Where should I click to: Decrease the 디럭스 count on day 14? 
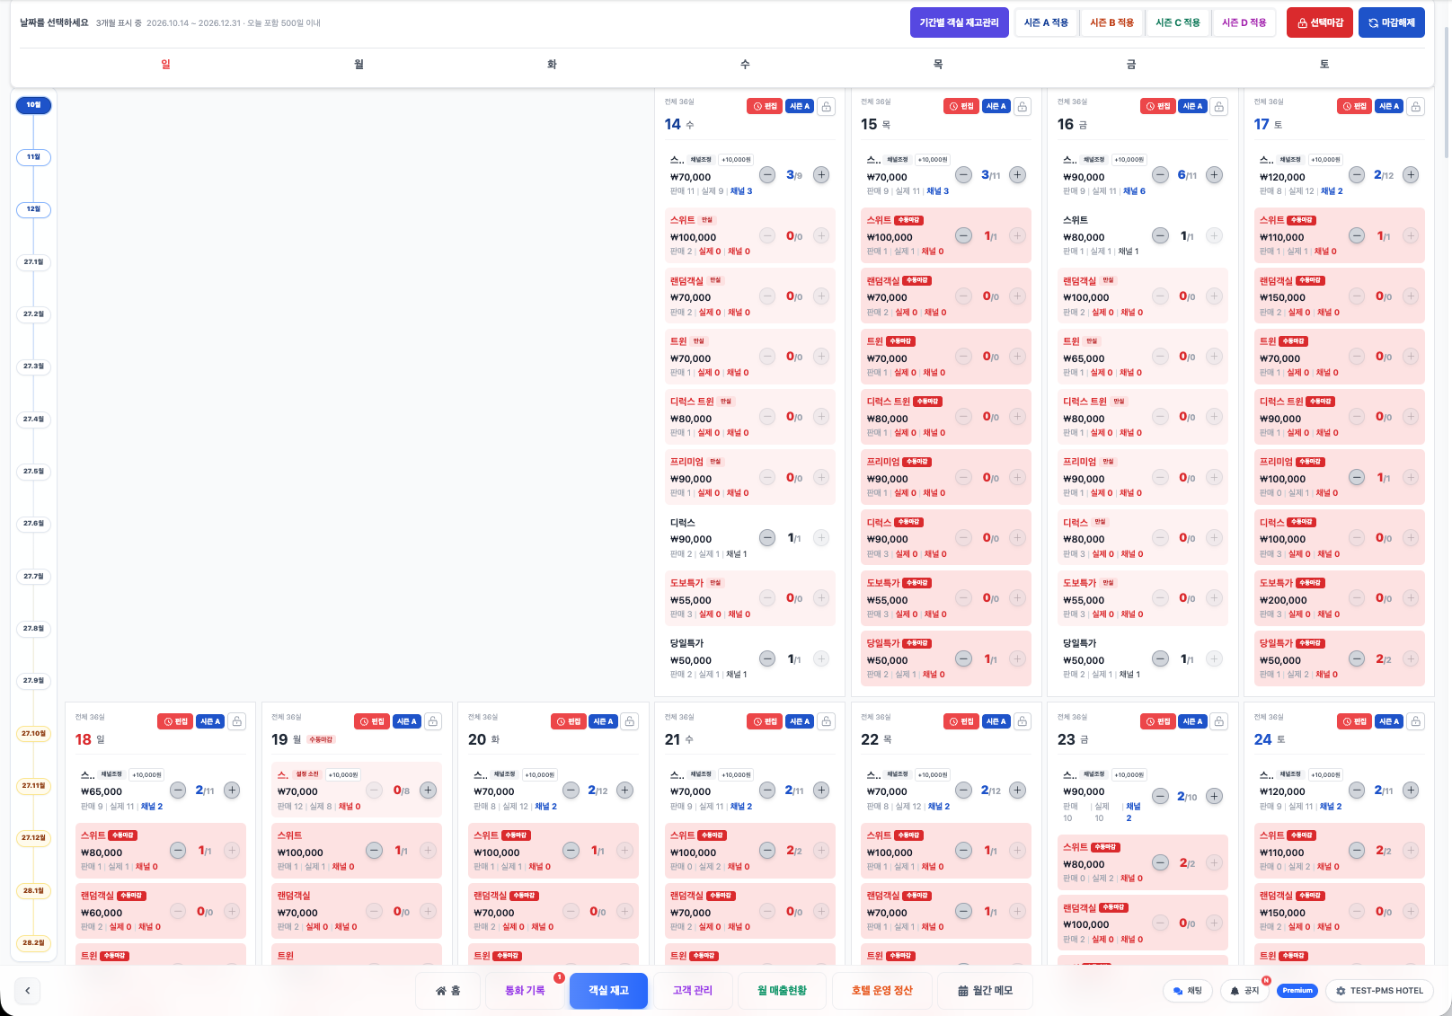[x=767, y=538]
